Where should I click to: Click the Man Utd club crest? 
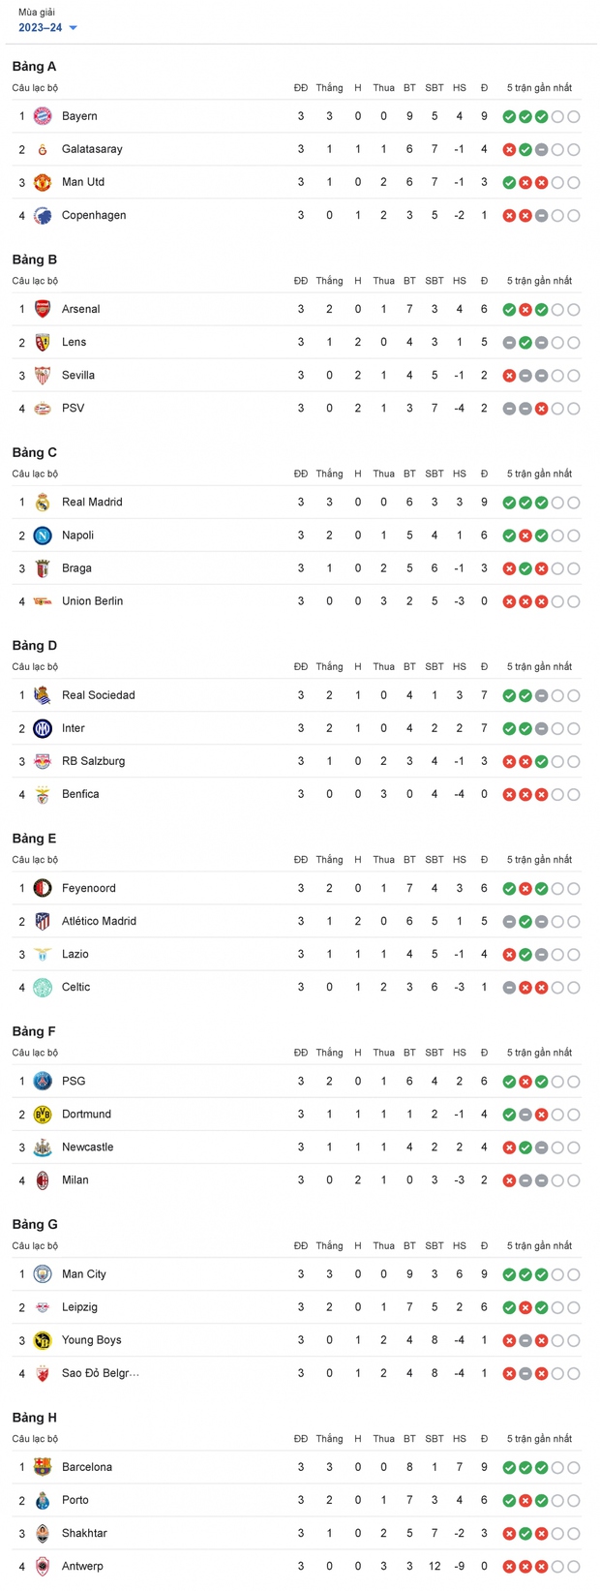43,182
